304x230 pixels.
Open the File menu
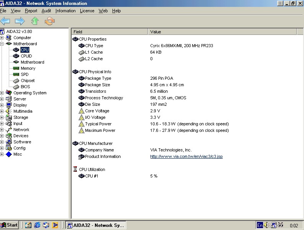(x=3, y=11)
